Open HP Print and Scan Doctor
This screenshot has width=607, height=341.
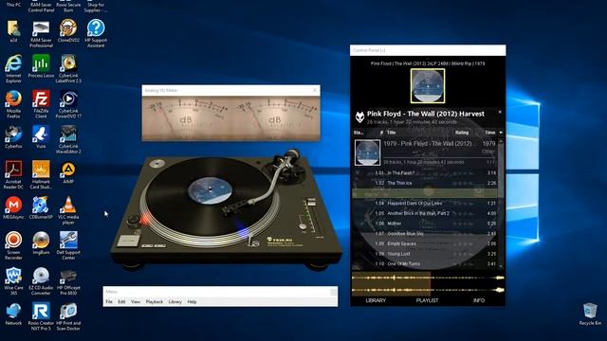click(x=68, y=317)
